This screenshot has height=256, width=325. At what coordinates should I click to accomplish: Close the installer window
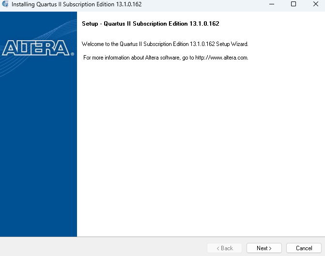(x=315, y=4)
